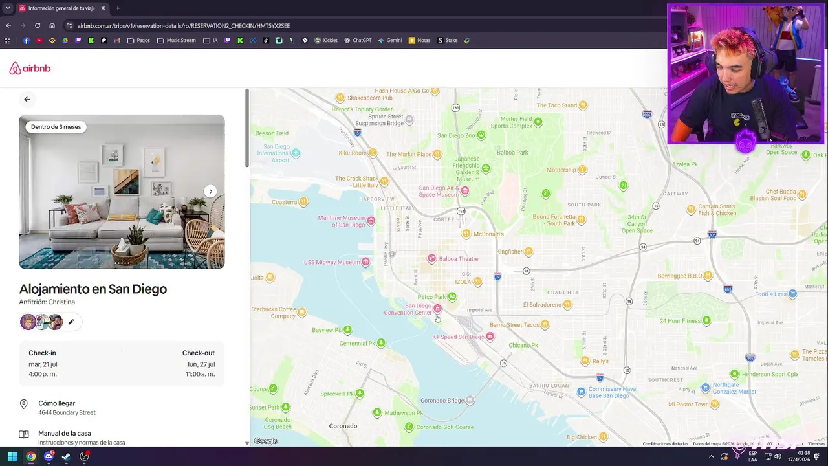Open the Notas bookmark
The height and width of the screenshot is (466, 828).
pos(419,40)
